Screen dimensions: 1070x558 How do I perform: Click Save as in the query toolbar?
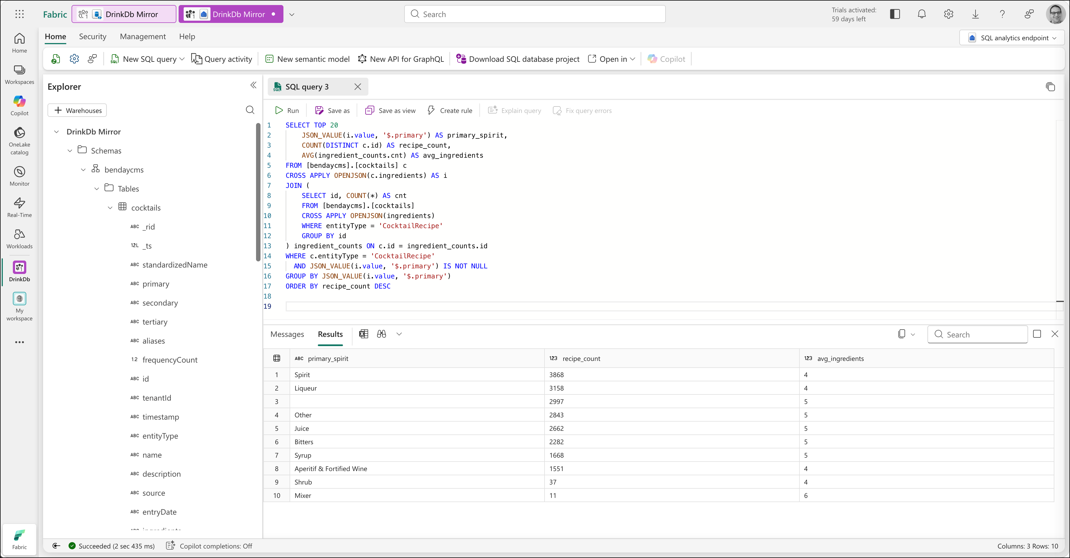(332, 110)
